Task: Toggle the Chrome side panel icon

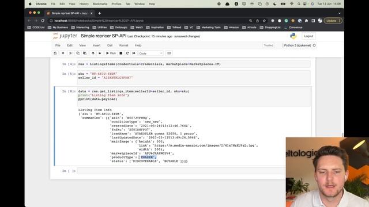Action: (x=313, y=21)
